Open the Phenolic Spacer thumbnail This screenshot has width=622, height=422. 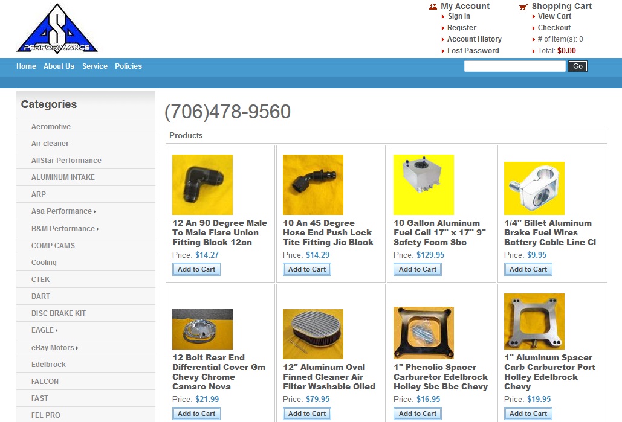point(424,333)
